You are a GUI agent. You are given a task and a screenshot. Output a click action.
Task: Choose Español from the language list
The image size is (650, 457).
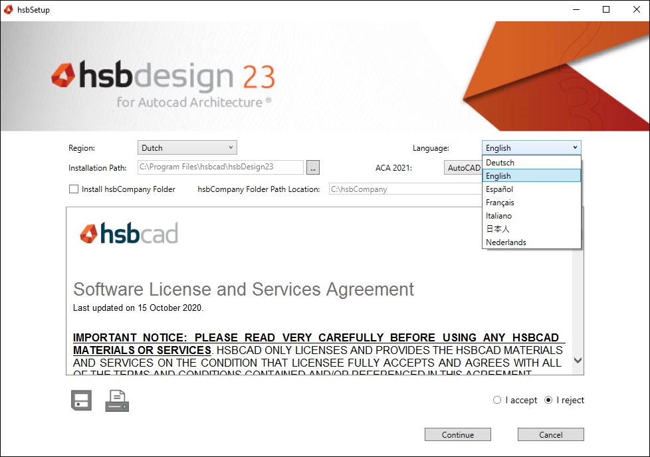pyautogui.click(x=532, y=189)
